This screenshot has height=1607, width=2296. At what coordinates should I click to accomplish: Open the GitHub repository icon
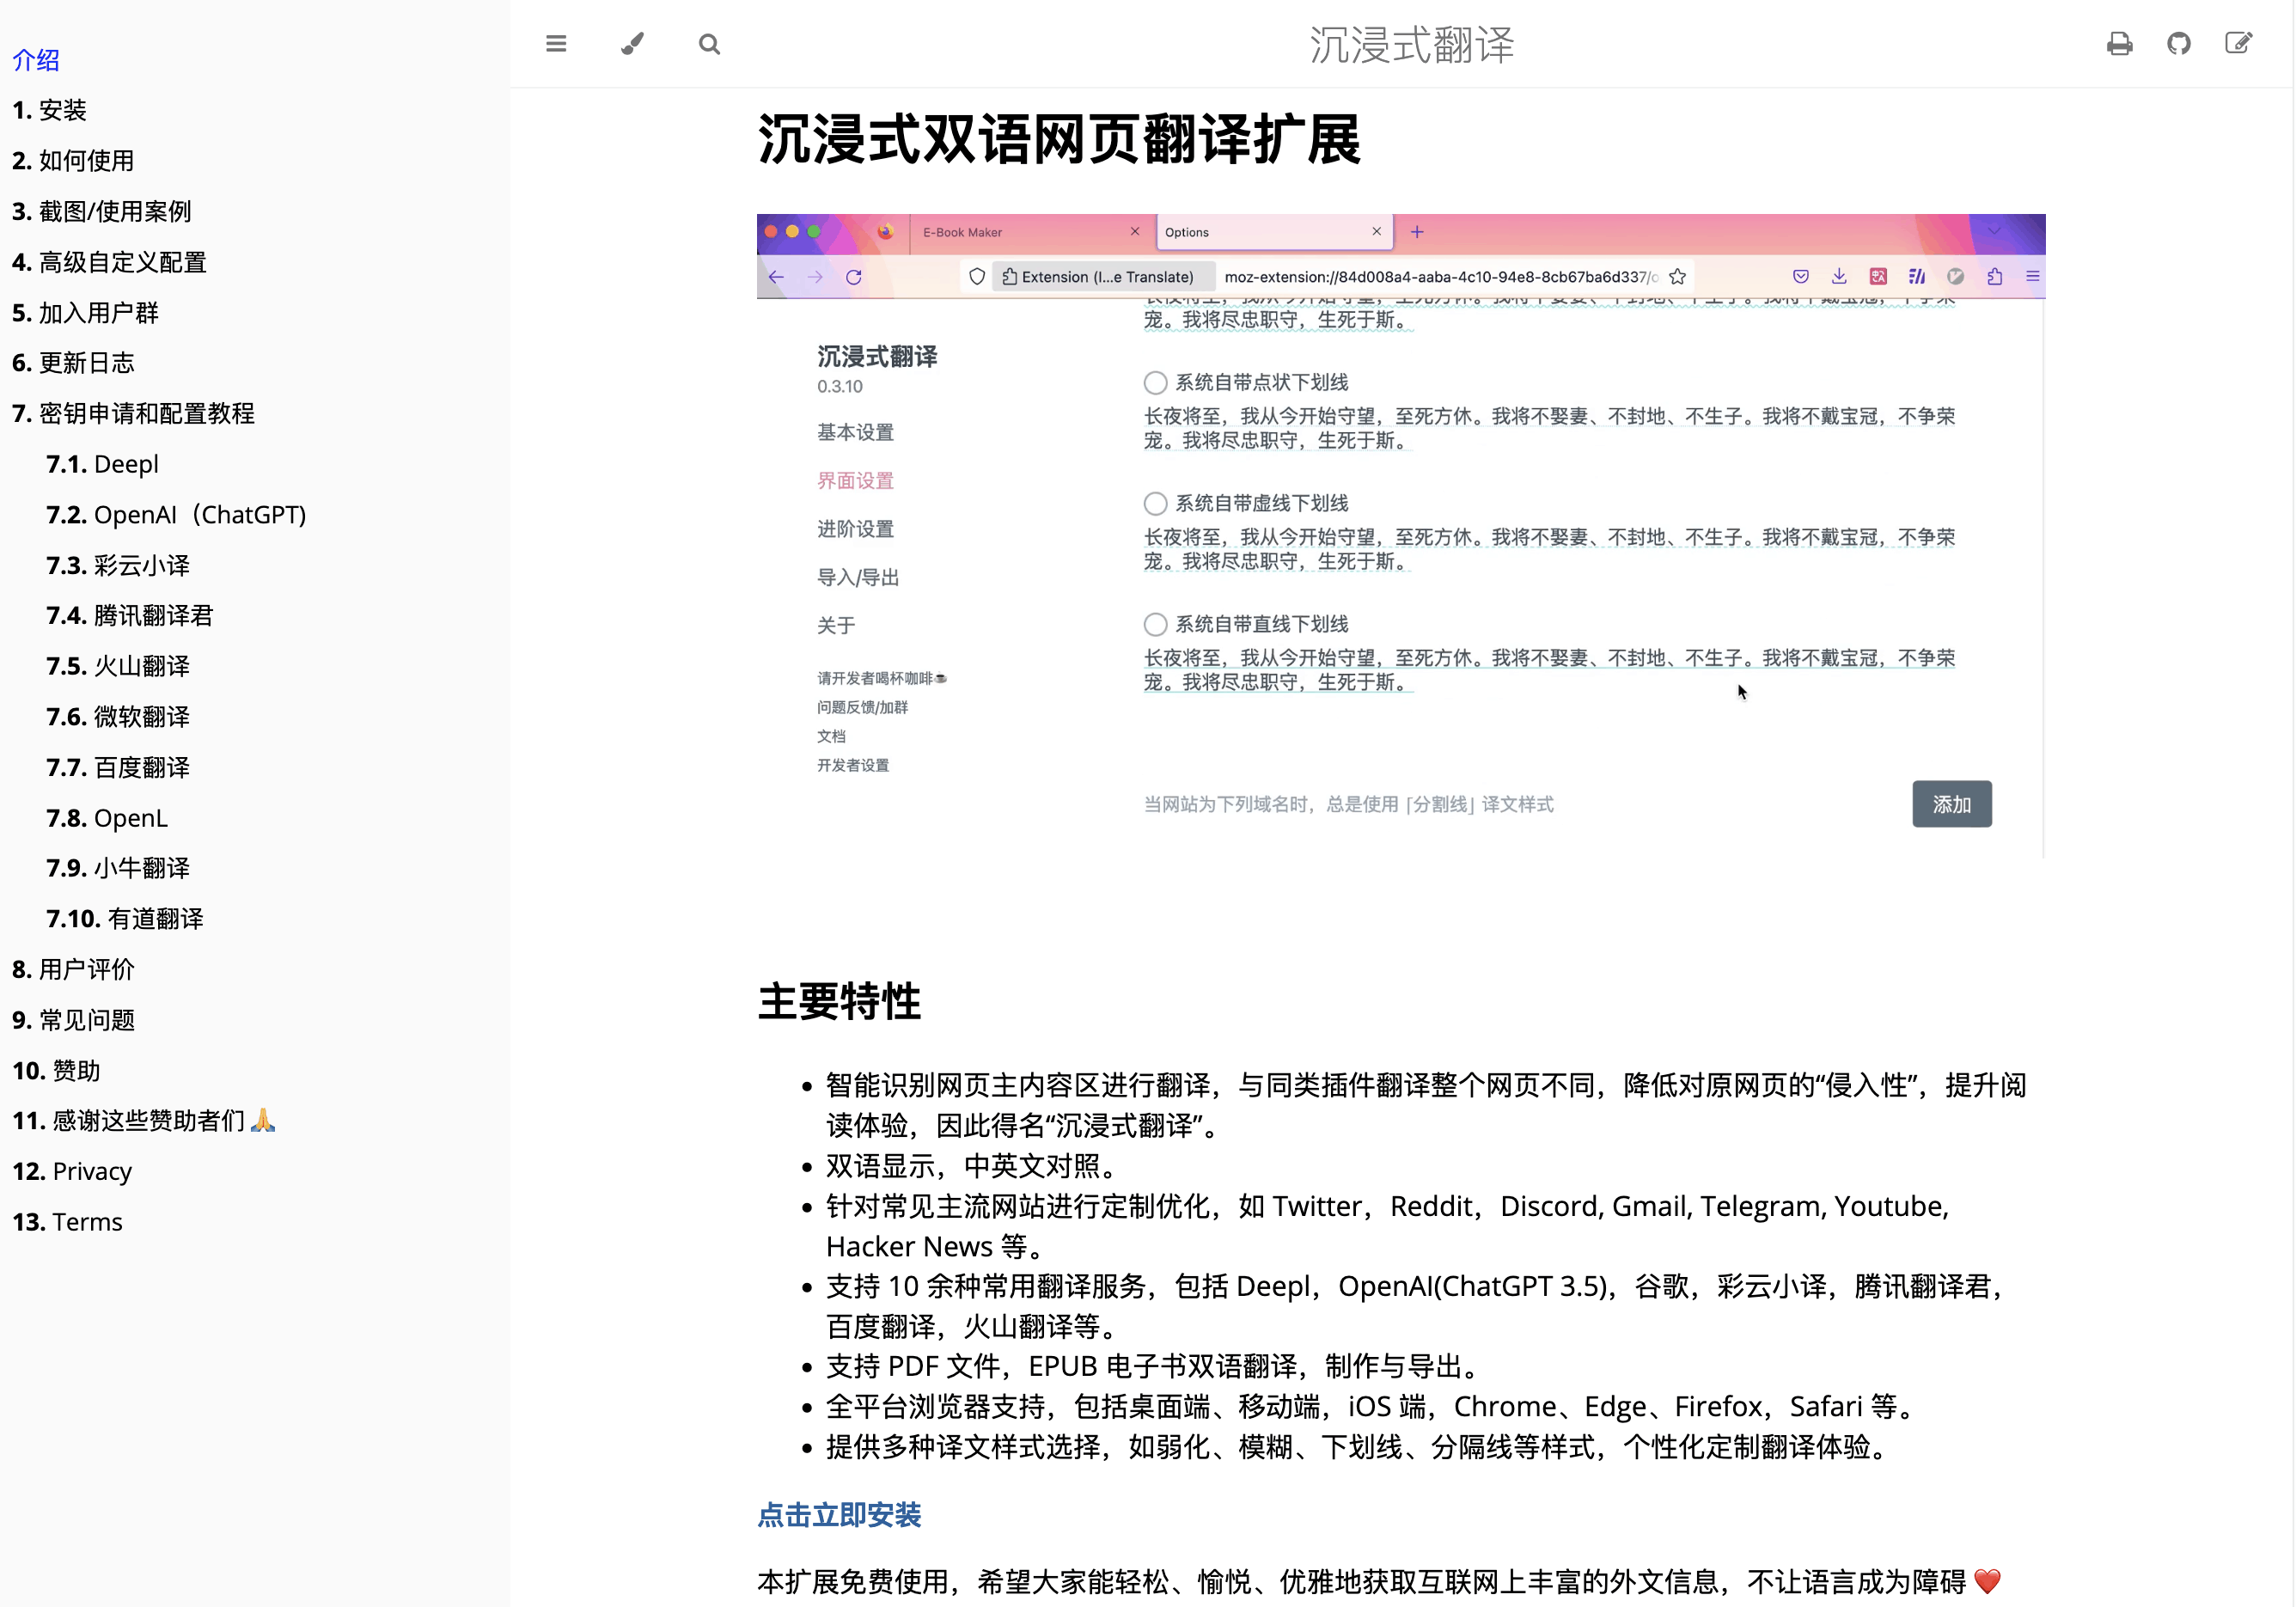(x=2179, y=44)
